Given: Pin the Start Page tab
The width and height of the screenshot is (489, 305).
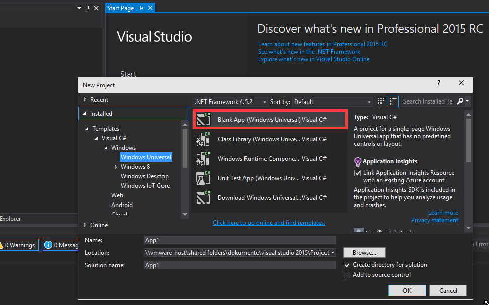Looking at the screenshot, I should pos(141,8).
